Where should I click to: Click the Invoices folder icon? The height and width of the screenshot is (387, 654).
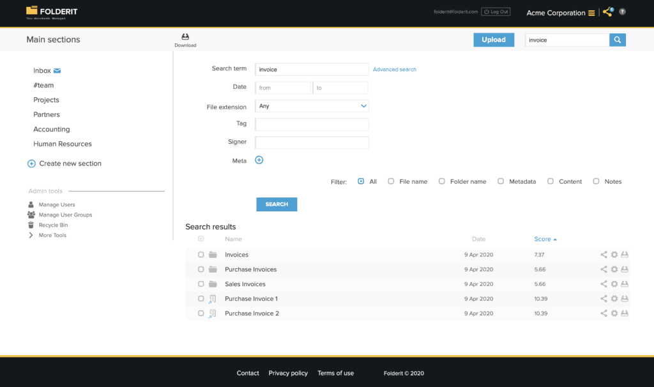213,255
